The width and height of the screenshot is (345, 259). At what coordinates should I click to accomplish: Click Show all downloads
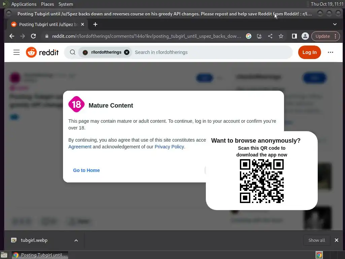tap(316, 240)
